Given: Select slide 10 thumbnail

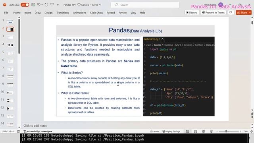Looking at the screenshot, I should (10, 93).
